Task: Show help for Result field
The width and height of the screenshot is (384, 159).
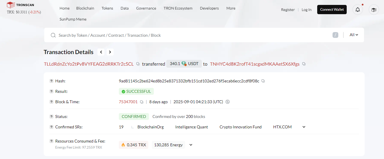Action: coord(51,91)
